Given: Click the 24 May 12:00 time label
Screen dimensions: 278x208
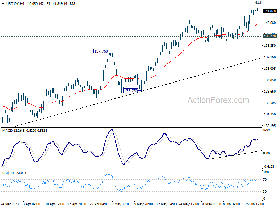Looking at the screenshot, I should 188,204.
